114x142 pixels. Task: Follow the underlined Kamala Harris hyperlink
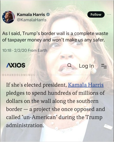pyautogui.click(x=86, y=85)
